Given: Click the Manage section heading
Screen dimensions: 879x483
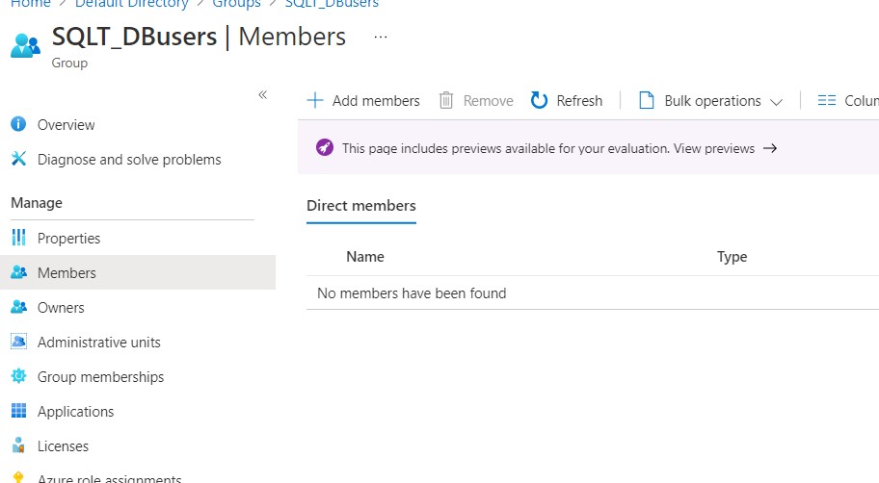Looking at the screenshot, I should click(x=37, y=203).
